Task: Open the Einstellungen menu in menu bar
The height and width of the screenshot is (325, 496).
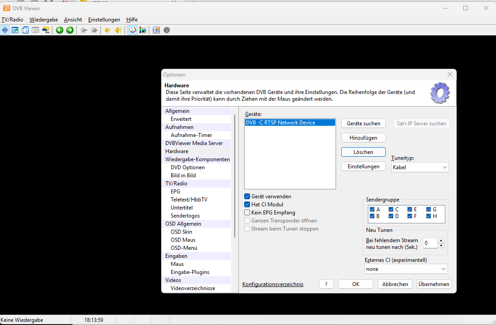Action: pos(104,20)
